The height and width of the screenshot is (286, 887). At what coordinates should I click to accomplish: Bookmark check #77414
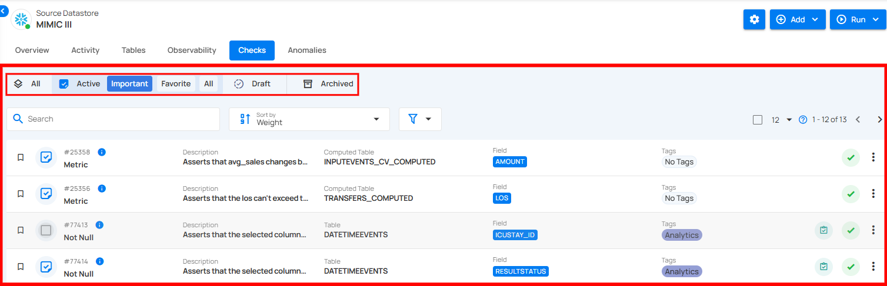coord(21,267)
